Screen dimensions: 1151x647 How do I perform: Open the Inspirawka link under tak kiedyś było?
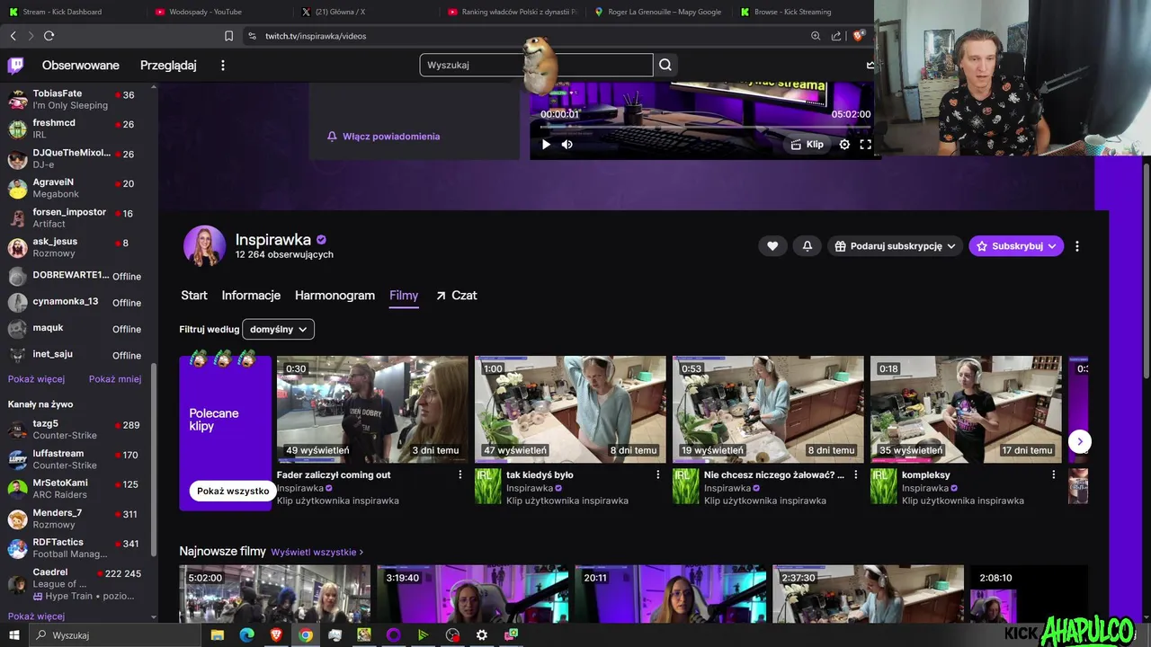coord(529,488)
